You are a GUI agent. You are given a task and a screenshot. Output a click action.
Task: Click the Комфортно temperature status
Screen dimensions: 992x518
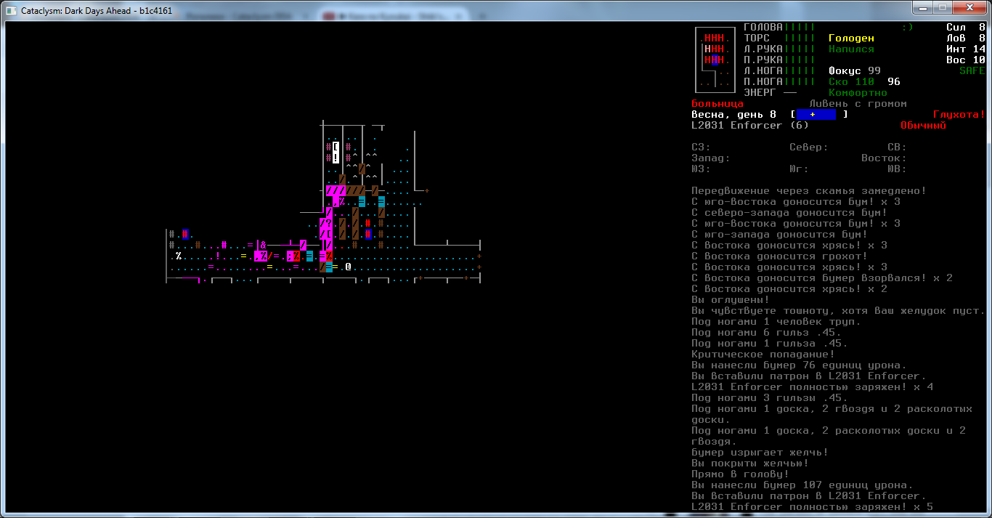coord(858,92)
